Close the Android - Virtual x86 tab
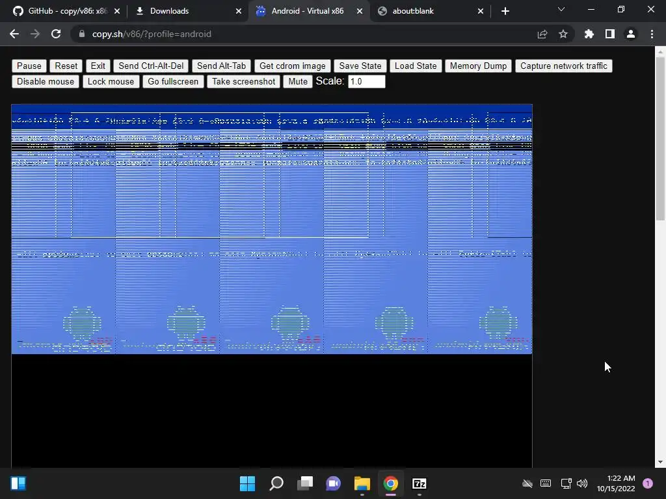 pyautogui.click(x=360, y=11)
